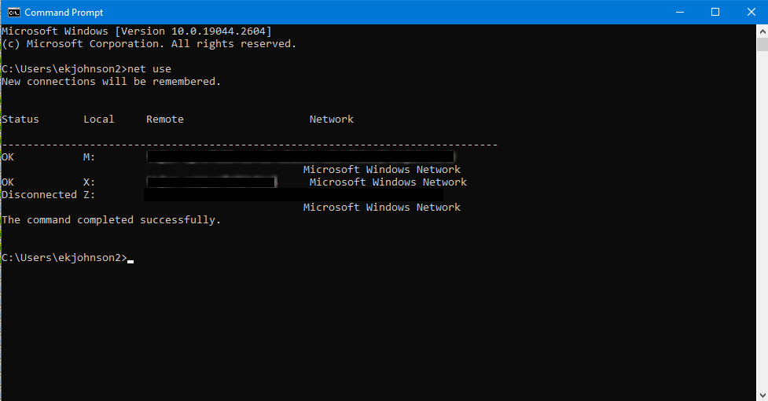Screen dimensions: 768x401
Task: Click 'Microsoft Windows Network' on the X: row
Action: [388, 182]
